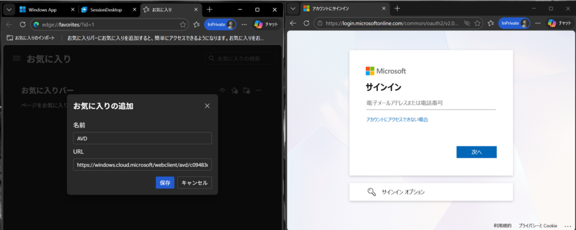Open the tab actions dropdown in the left window

point(9,10)
